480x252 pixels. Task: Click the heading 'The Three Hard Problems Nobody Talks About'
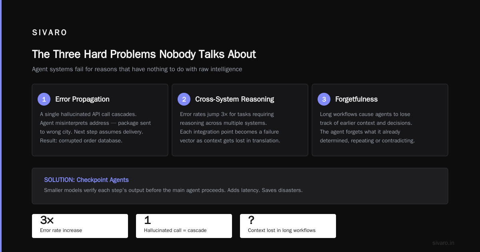click(144, 54)
